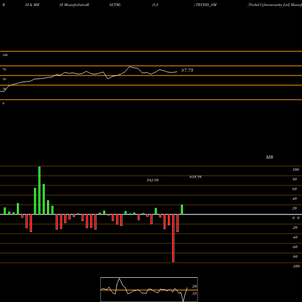Click the 0 label on RSI axis
Viewport: 302px width, 302px height.
[3, 103]
